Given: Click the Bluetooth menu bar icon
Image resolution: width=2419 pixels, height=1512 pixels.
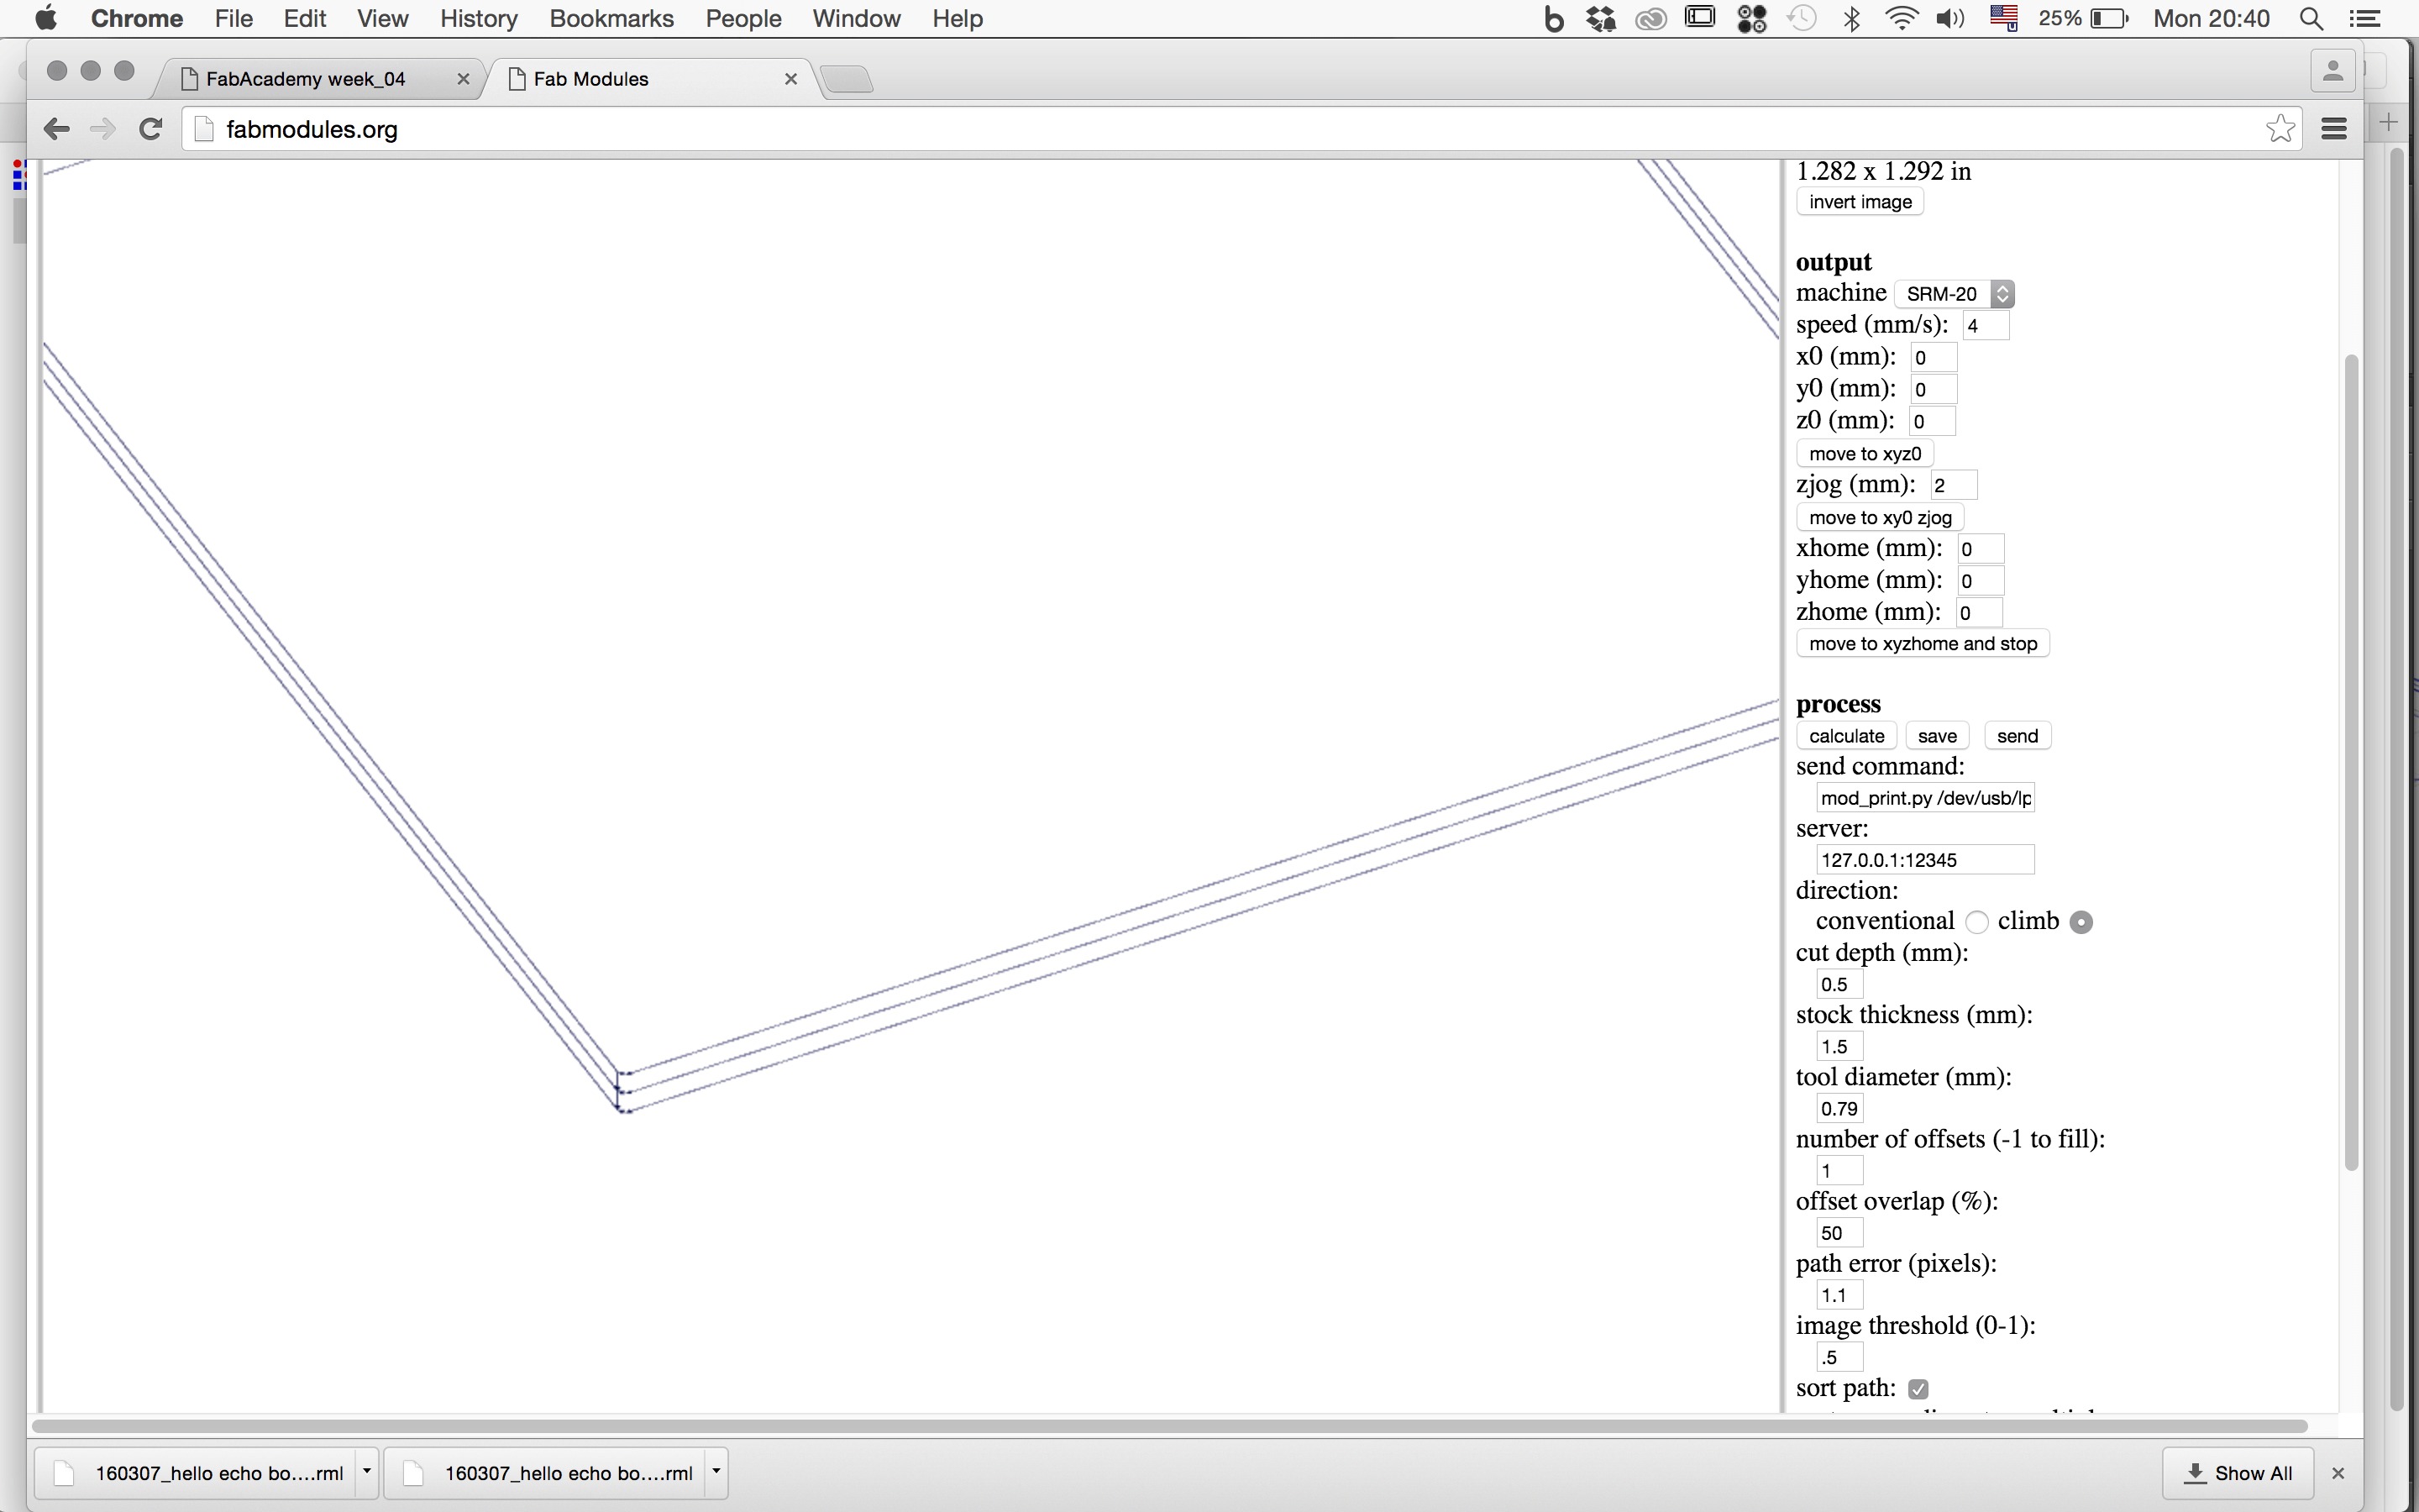Looking at the screenshot, I should point(1851,19).
